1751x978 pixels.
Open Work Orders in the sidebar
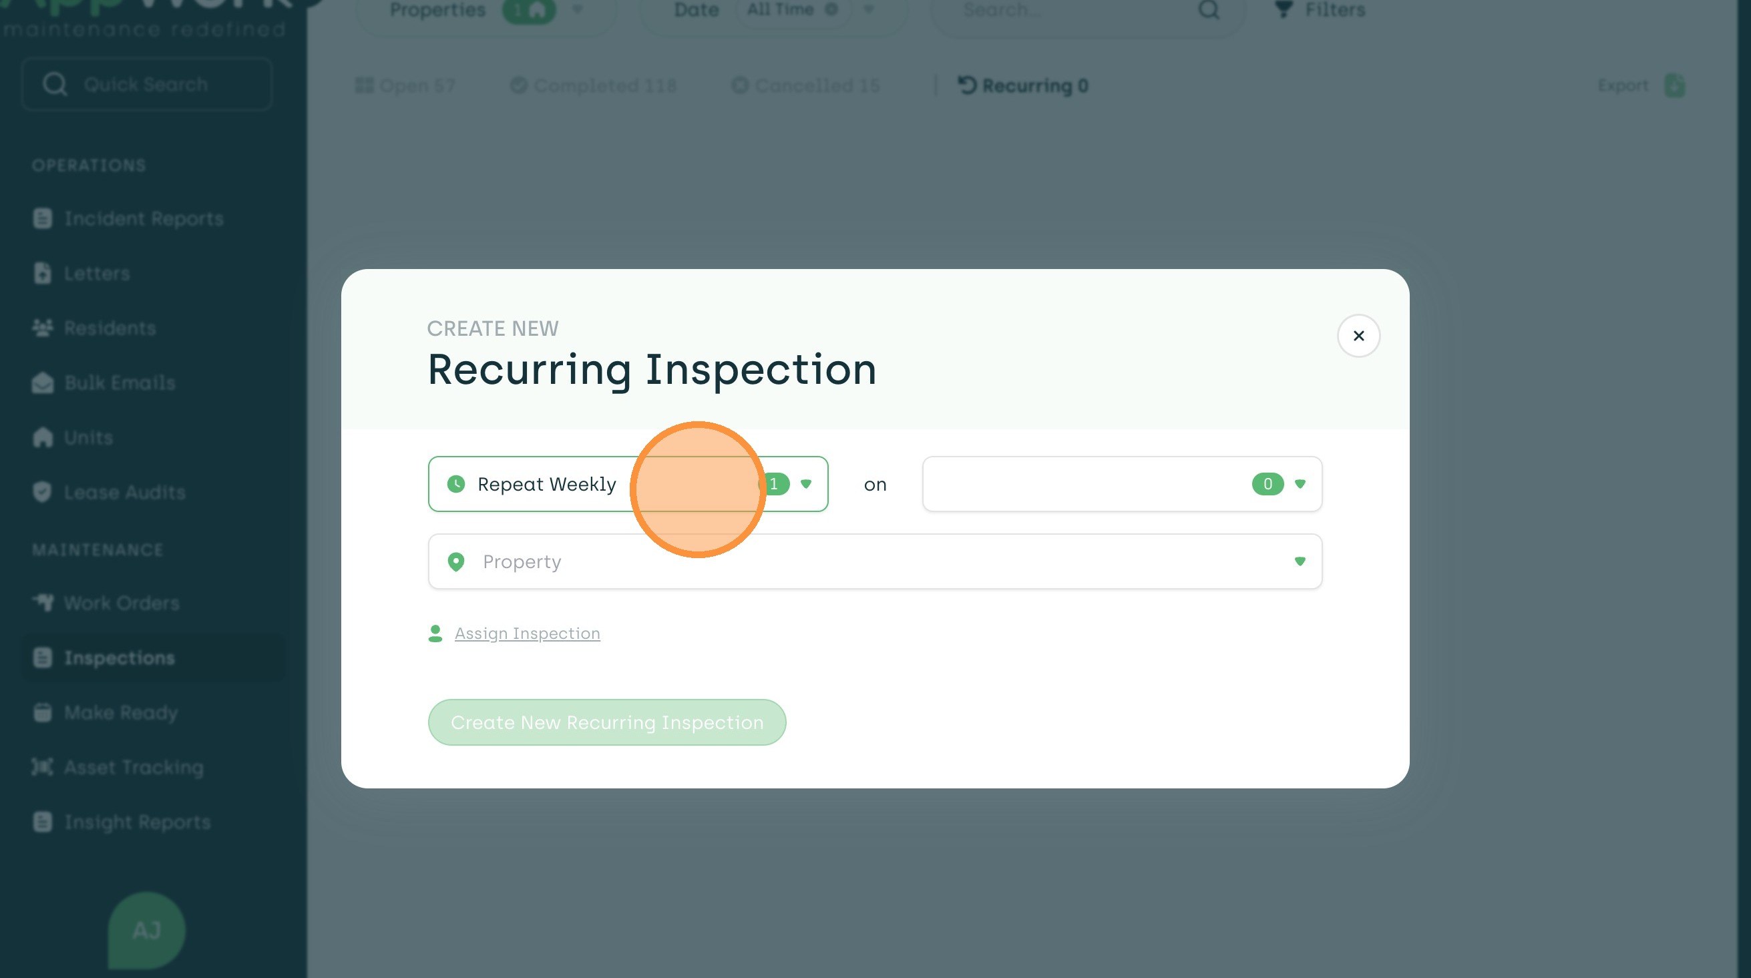pyautogui.click(x=121, y=602)
